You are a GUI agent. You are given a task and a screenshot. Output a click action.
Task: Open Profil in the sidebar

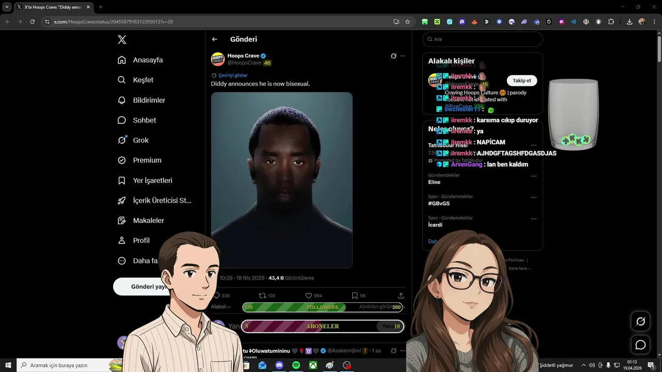[x=133, y=240]
